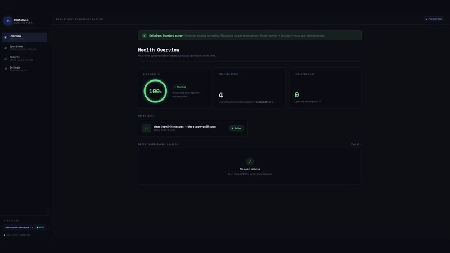
Task: Click the checkmark icon above No open failures
Action: (250, 161)
